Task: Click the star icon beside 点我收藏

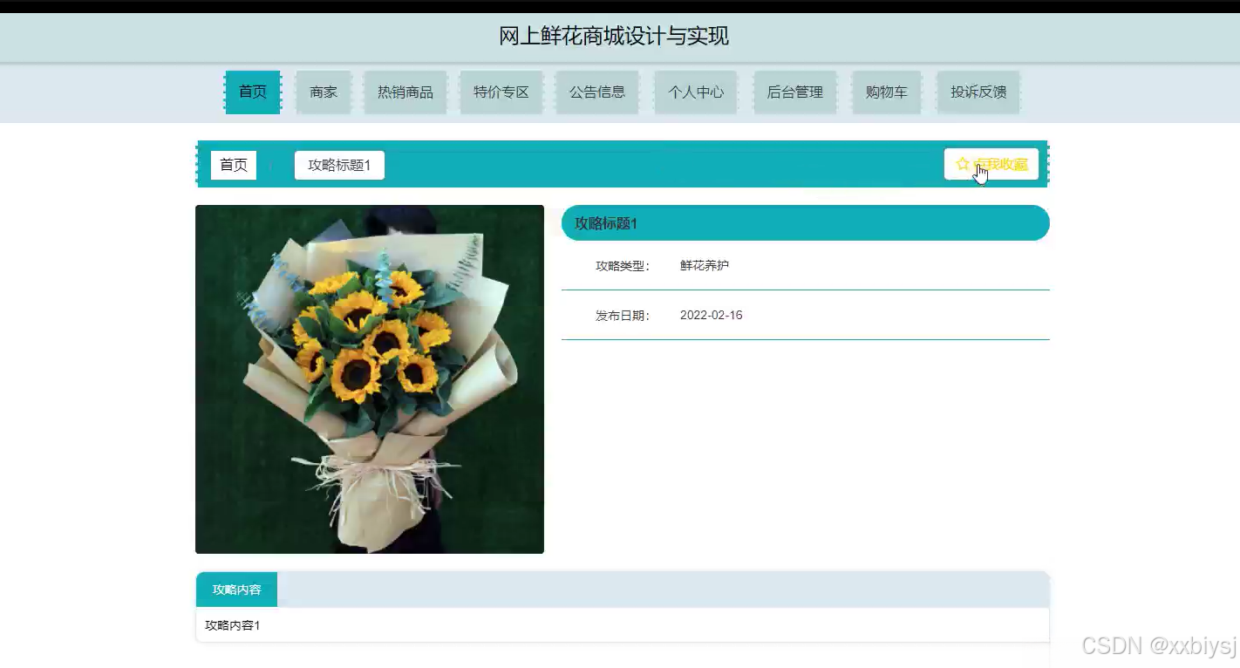Action: 962,163
